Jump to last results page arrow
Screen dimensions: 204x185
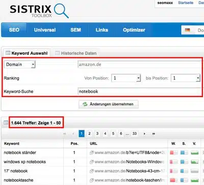pyautogui.click(x=154, y=134)
